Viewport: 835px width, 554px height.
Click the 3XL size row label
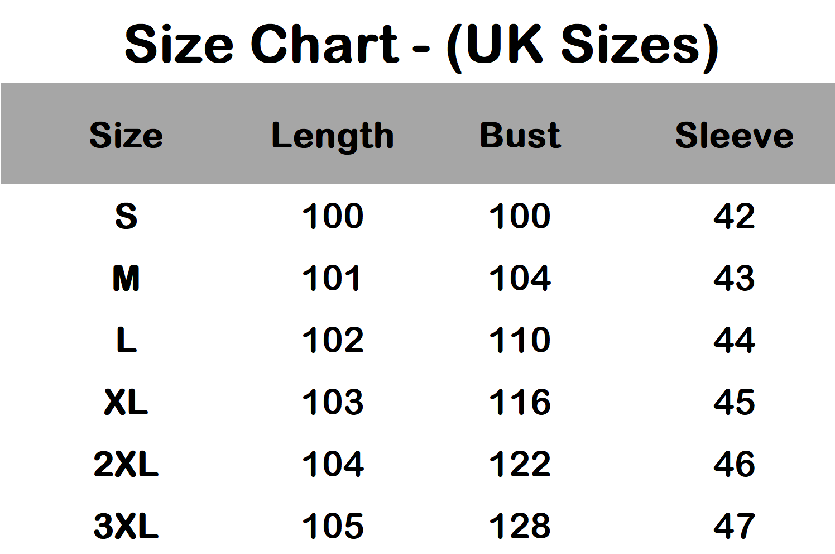[126, 526]
